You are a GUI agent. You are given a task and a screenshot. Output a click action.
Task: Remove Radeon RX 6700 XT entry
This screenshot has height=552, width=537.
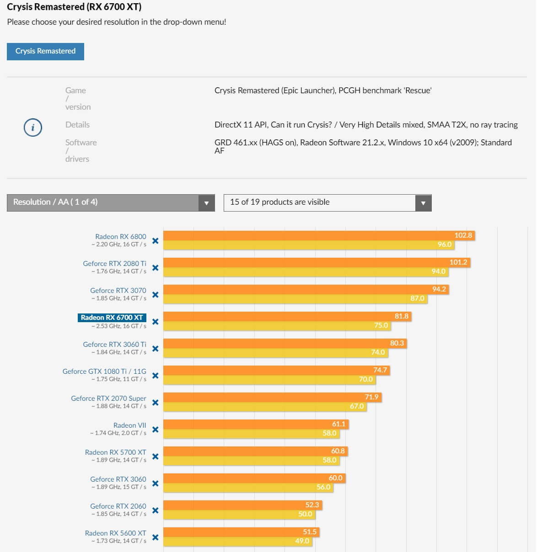155,322
